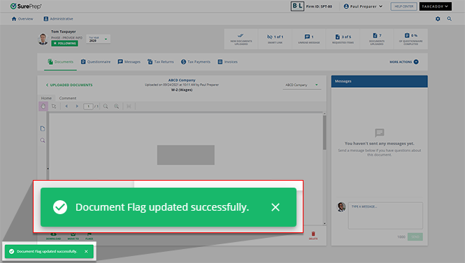Switch to the Questionnaire tab

(96, 62)
